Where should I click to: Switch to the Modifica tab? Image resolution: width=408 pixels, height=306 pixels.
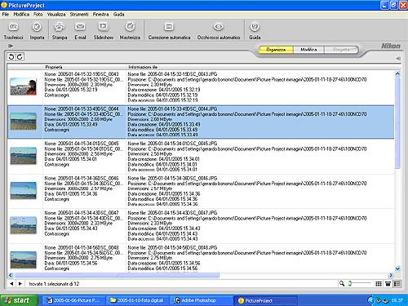pos(308,50)
